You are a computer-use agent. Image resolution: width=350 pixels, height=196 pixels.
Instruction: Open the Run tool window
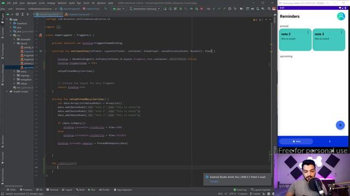click(92, 190)
